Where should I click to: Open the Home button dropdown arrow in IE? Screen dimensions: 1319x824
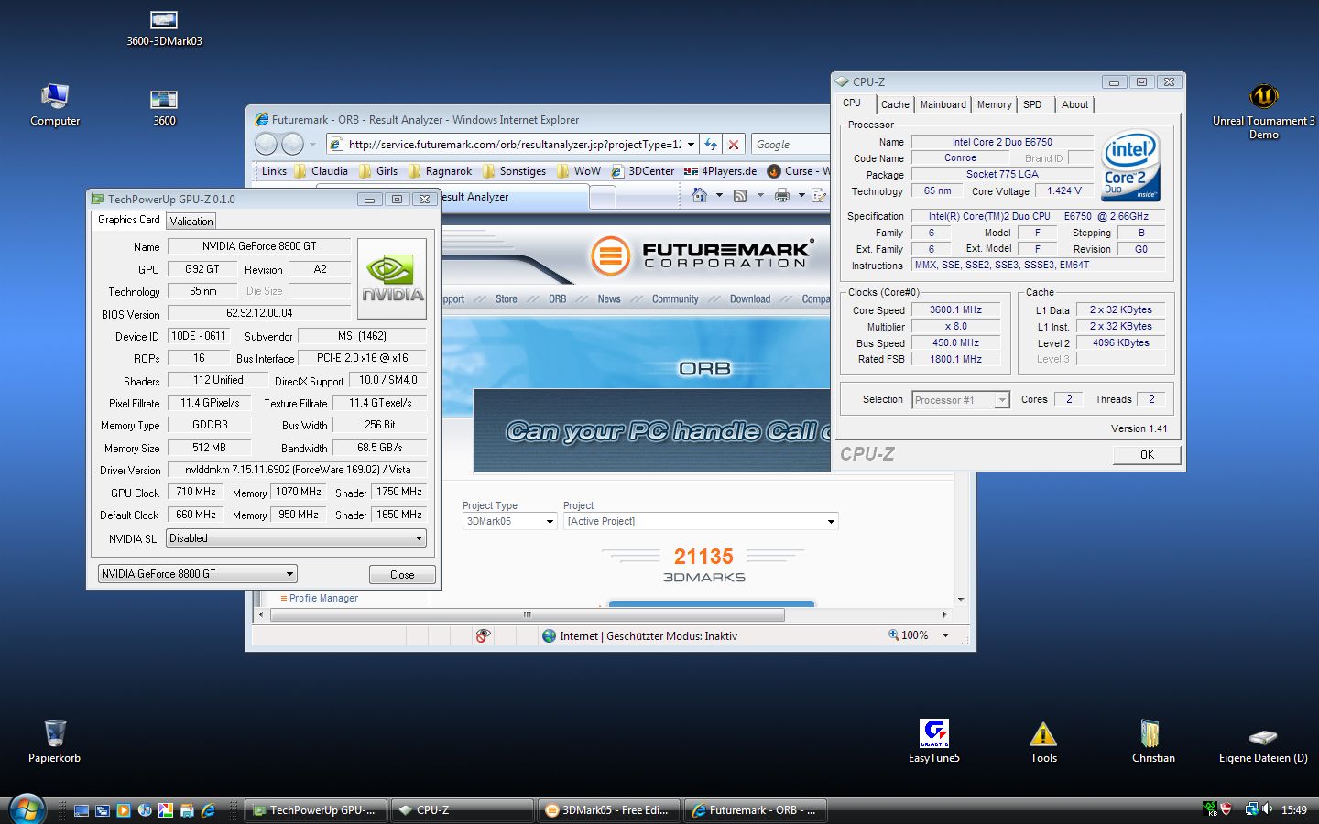coord(719,195)
